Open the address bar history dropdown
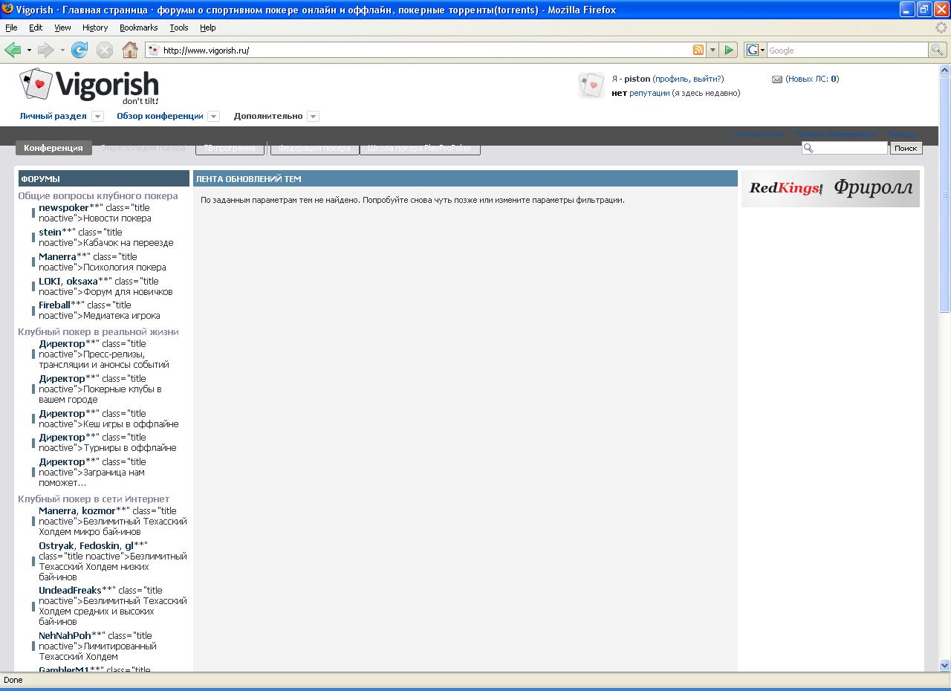 pyautogui.click(x=713, y=50)
